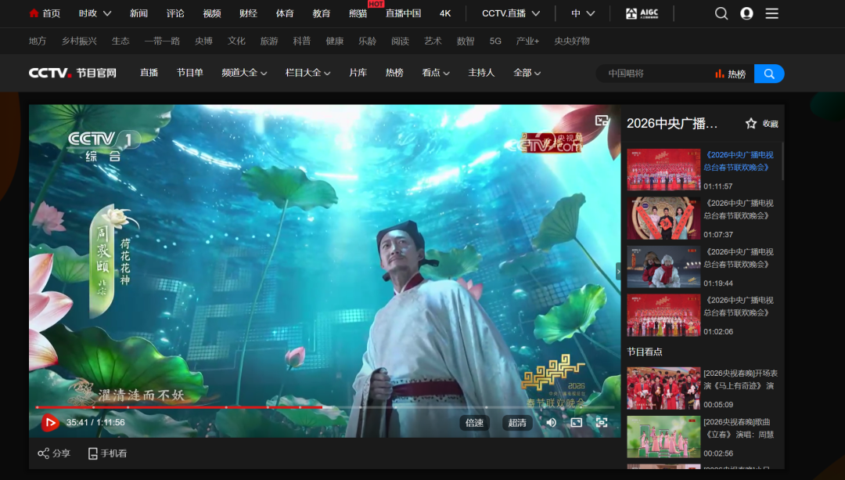Mute the video player volume
This screenshot has width=845, height=480.
[551, 422]
